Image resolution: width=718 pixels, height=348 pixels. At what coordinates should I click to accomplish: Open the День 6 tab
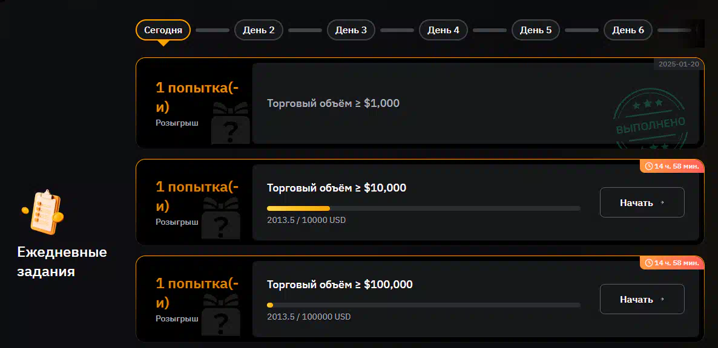click(628, 30)
